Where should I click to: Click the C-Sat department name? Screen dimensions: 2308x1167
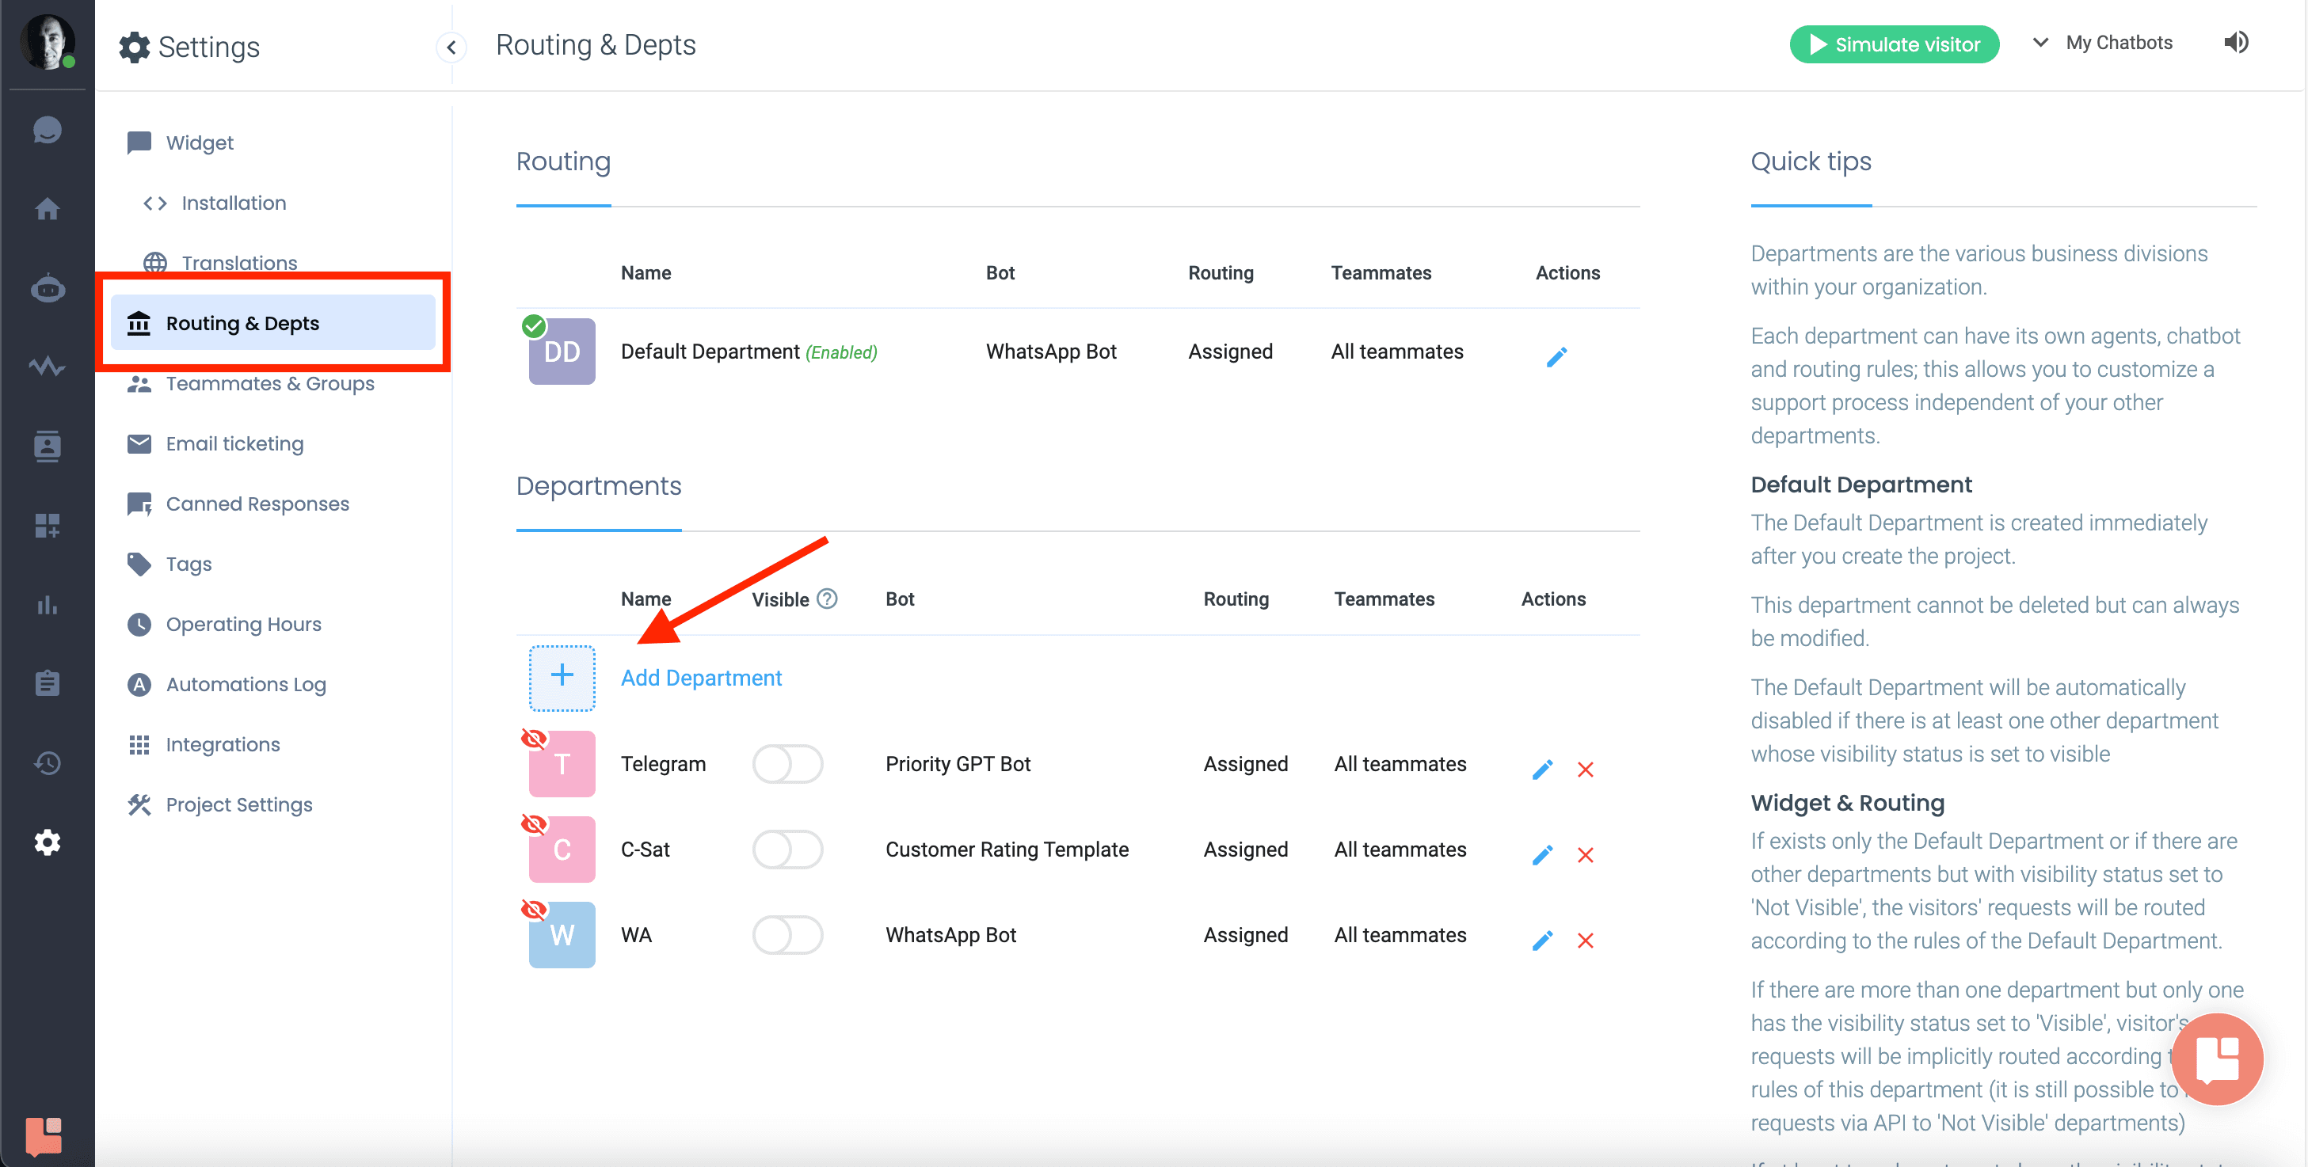(x=645, y=849)
